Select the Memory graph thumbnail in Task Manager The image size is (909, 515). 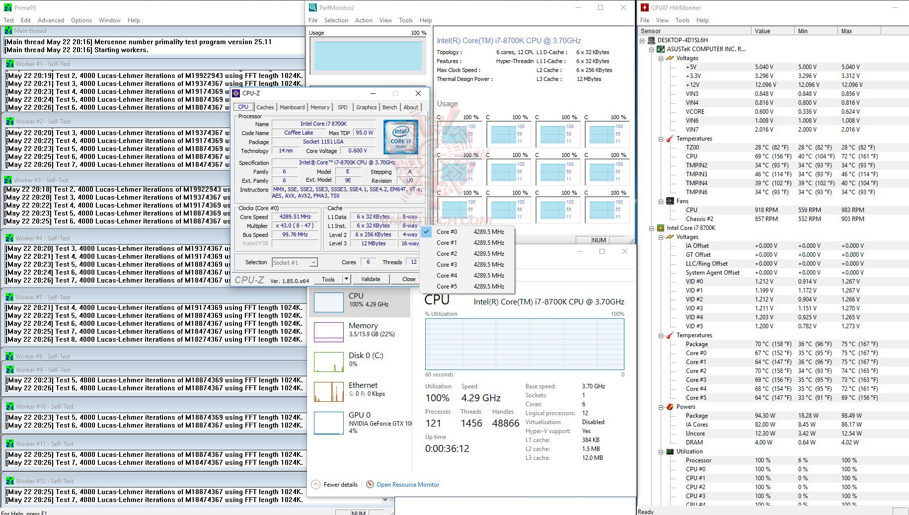(x=329, y=332)
